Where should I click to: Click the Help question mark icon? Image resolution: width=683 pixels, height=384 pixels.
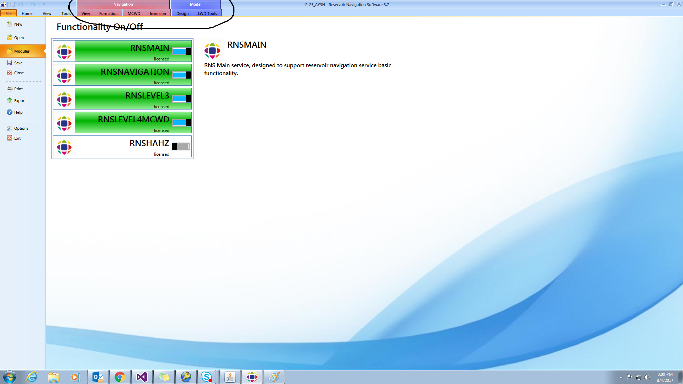pyautogui.click(x=9, y=112)
